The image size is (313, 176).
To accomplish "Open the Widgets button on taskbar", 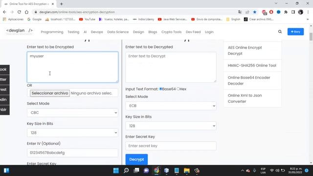I will pos(6,171).
